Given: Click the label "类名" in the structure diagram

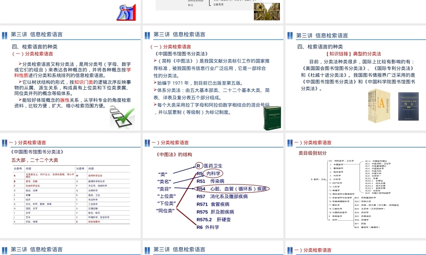Looking at the screenshot, I should pyautogui.click(x=164, y=181).
